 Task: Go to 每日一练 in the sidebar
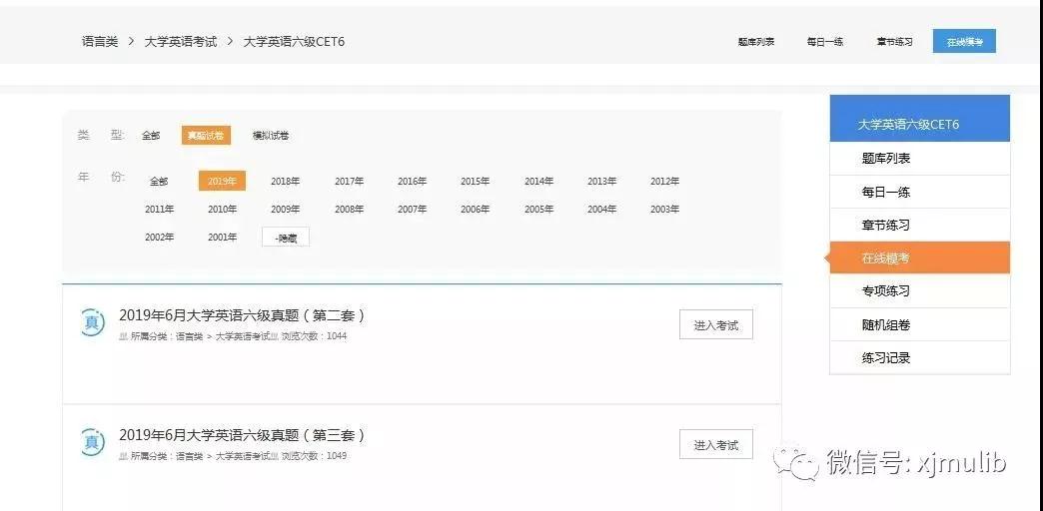point(885,192)
